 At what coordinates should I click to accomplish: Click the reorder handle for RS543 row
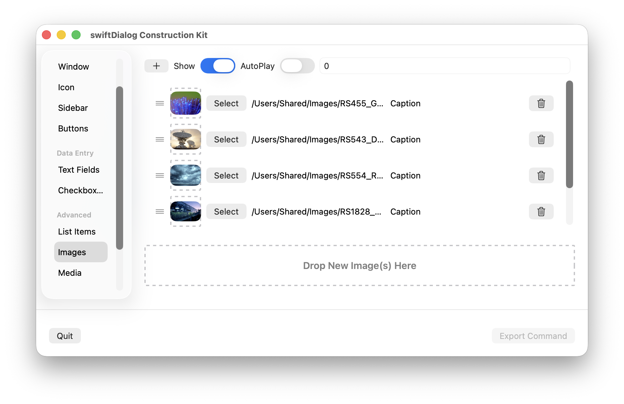pyautogui.click(x=160, y=139)
